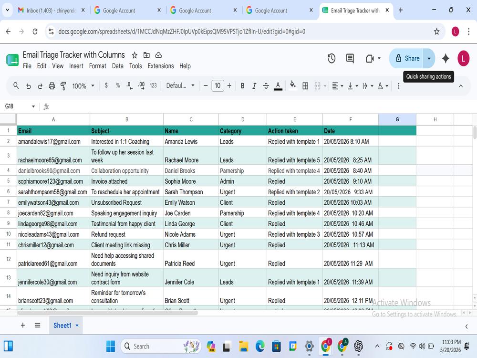
Task: Expand the font family Default dropdown
Action: click(180, 85)
